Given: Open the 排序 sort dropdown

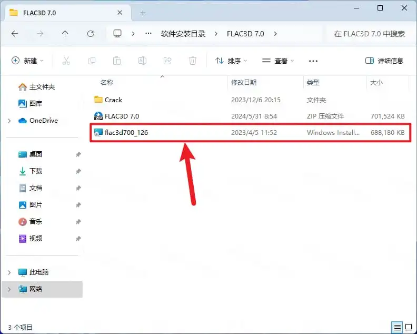Looking at the screenshot, I should [231, 61].
